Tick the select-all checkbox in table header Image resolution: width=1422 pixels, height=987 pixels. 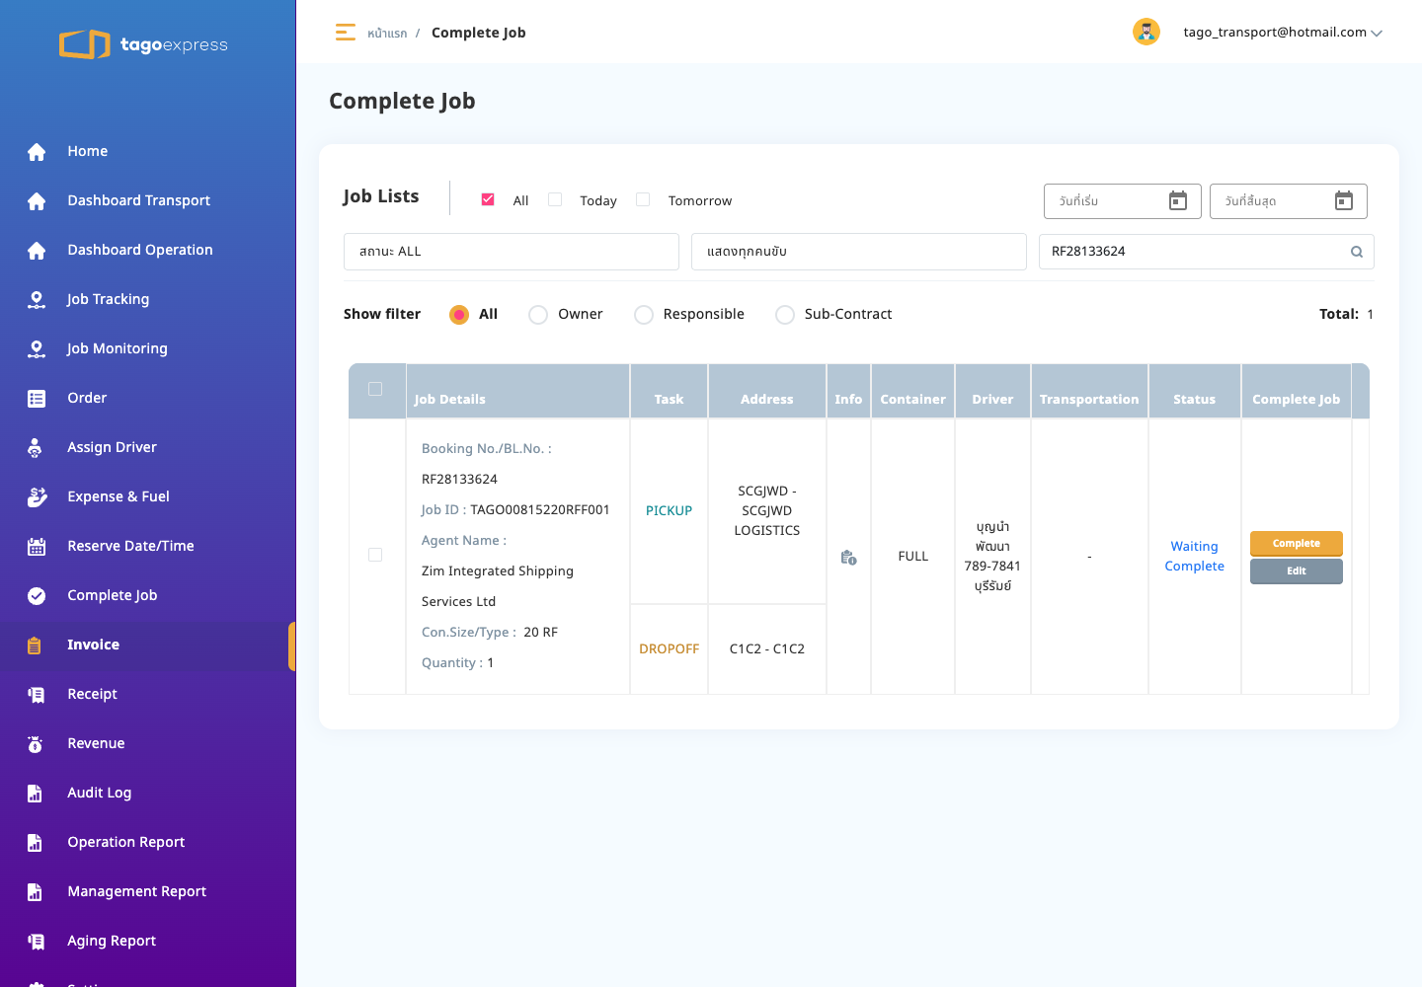coord(375,389)
